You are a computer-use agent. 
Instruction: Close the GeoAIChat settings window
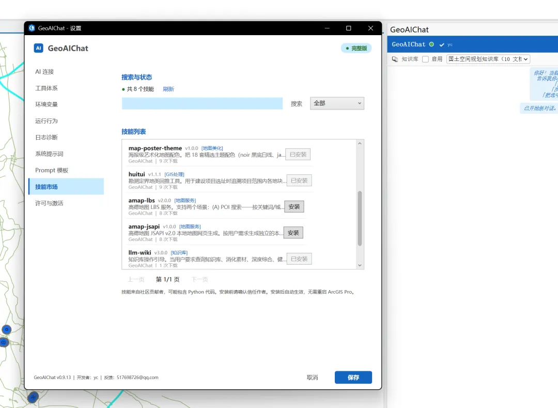click(x=370, y=28)
